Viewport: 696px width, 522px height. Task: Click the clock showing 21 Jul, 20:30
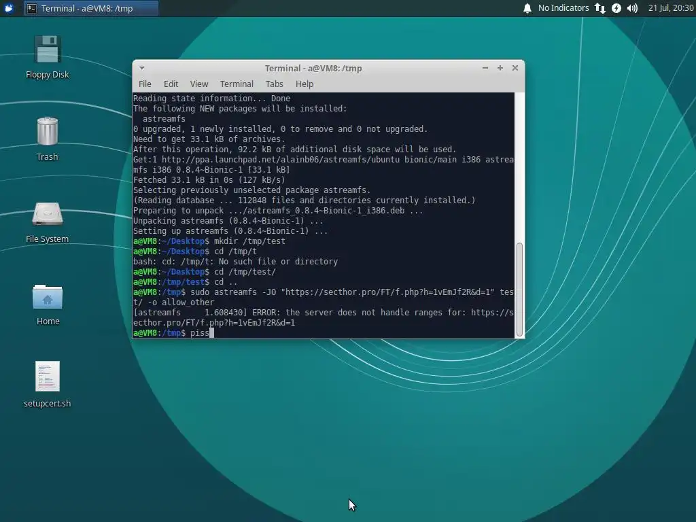click(x=671, y=8)
